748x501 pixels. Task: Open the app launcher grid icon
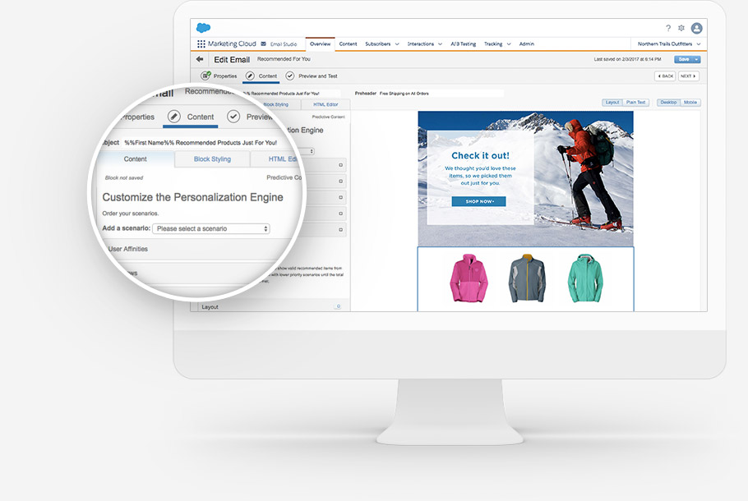[201, 44]
